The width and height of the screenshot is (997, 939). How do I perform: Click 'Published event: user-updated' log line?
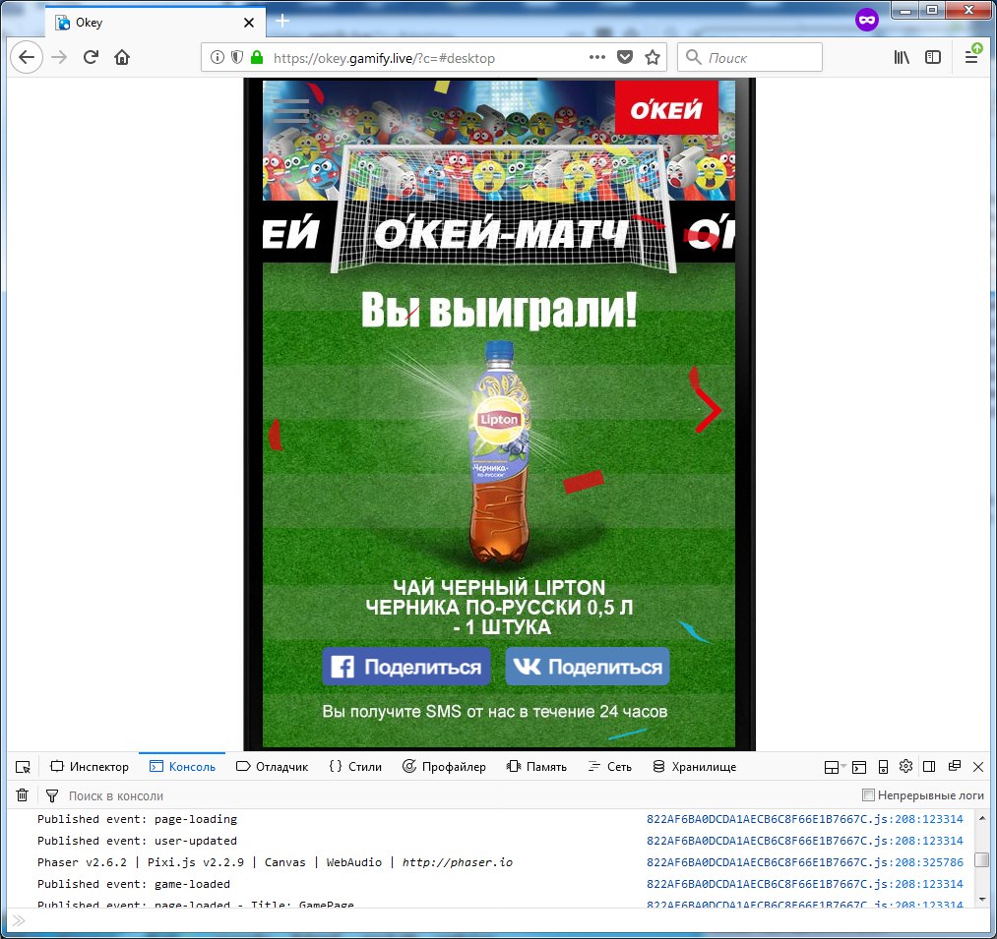138,841
